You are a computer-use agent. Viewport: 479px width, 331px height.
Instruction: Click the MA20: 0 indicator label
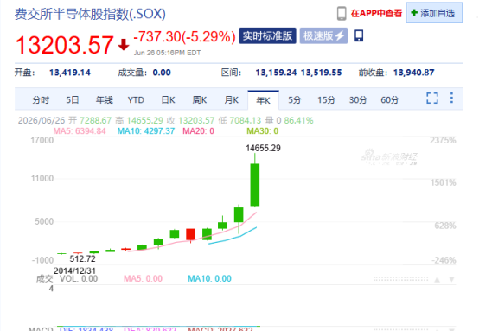point(198,131)
